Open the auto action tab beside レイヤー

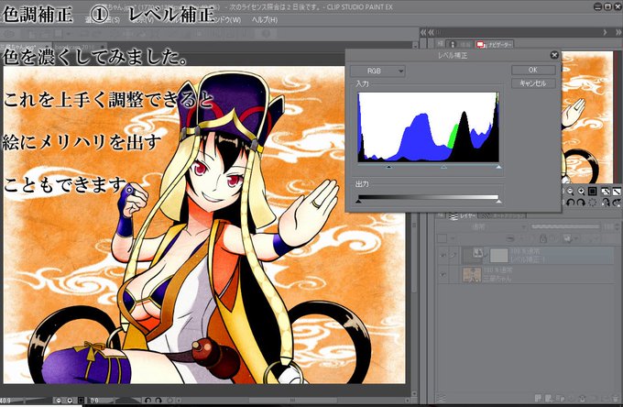click(x=502, y=216)
